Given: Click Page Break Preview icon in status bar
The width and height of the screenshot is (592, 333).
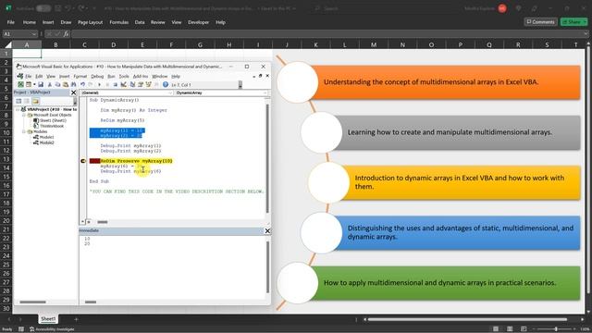Looking at the screenshot, I should tap(524, 329).
